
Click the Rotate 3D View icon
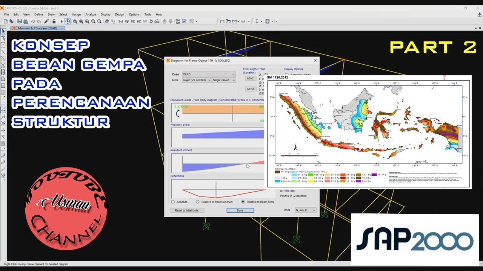[151, 21]
